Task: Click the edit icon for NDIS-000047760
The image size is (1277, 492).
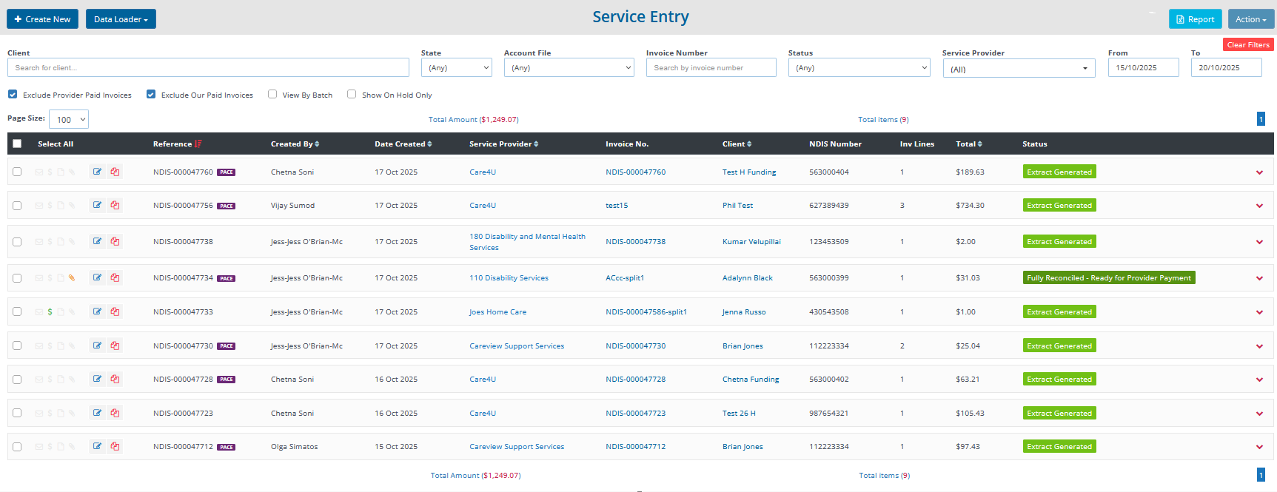Action: pyautogui.click(x=97, y=172)
